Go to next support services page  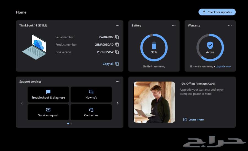118,103
